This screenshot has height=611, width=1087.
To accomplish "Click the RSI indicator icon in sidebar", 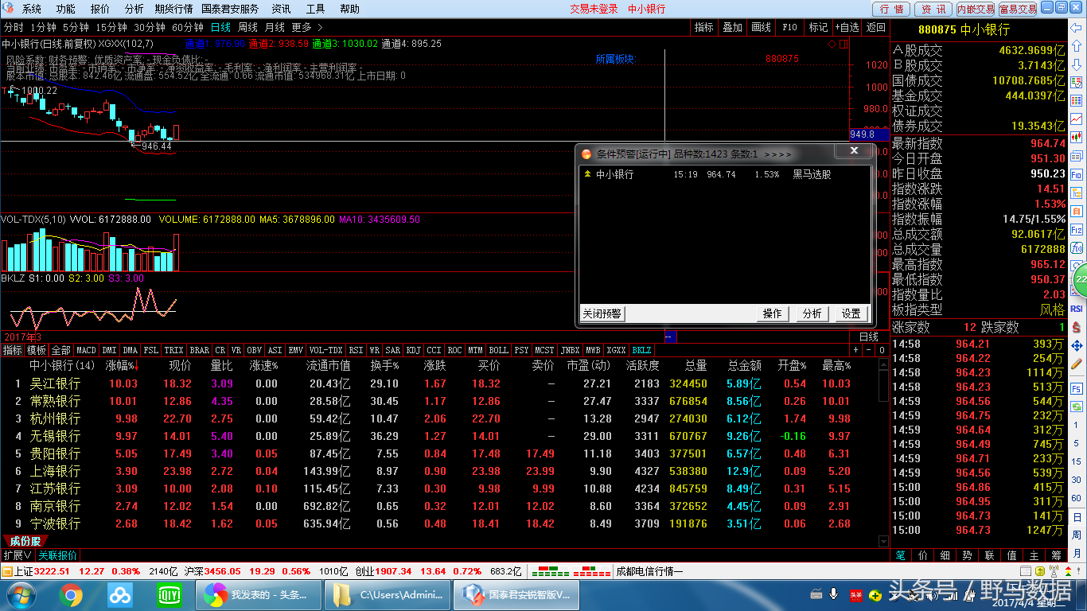I will tap(1077, 309).
